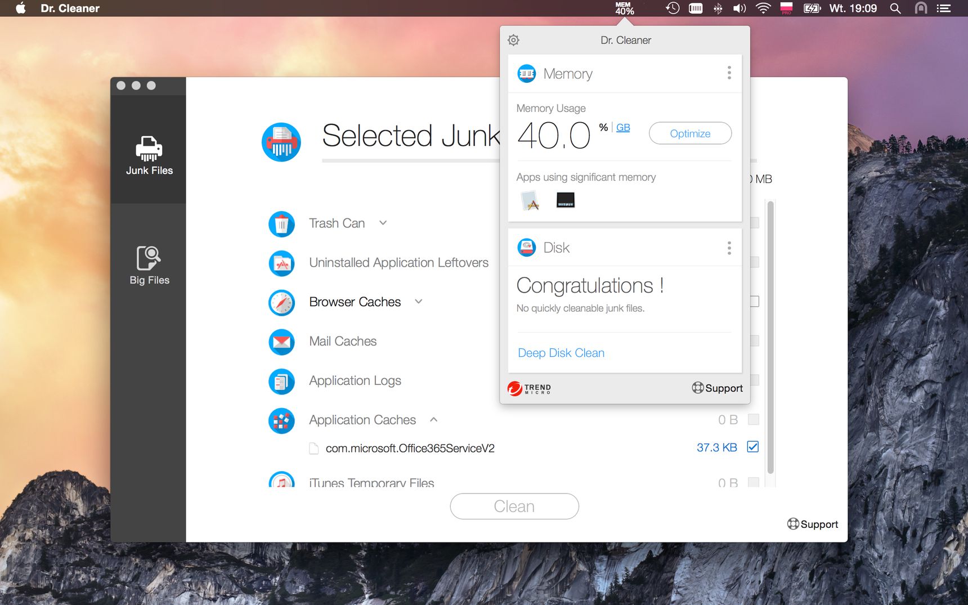The width and height of the screenshot is (968, 605).
Task: Click the Trash Can category icon
Action: [x=281, y=223]
